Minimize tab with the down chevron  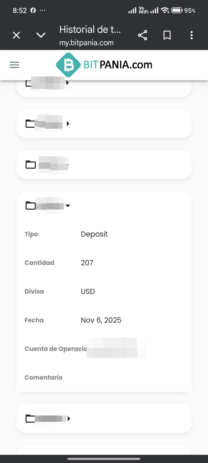coord(41,35)
